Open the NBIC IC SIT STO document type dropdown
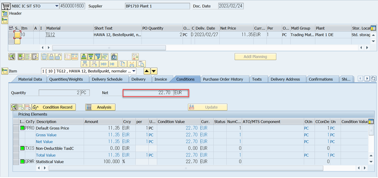Image resolution: width=378 pixels, height=178 pixels. coord(56,6)
